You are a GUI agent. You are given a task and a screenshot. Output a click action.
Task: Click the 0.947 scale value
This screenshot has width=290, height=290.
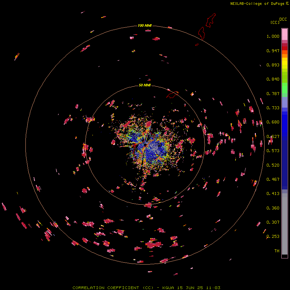coord(273,51)
